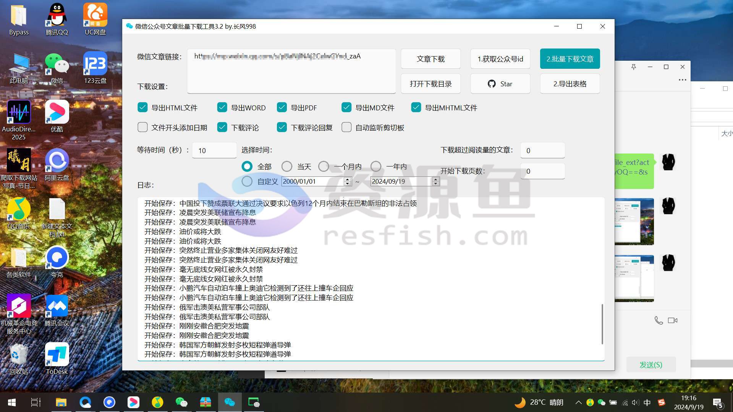Image resolution: width=733 pixels, height=412 pixels.
Task: Open WinRAR icon on taskbar
Action: [x=205, y=402]
